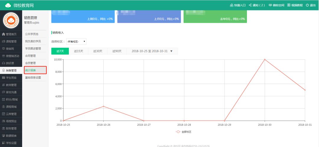This screenshot has height=147, width=319.
Task: Open 微官网 in sidebar
Action: [11, 49]
